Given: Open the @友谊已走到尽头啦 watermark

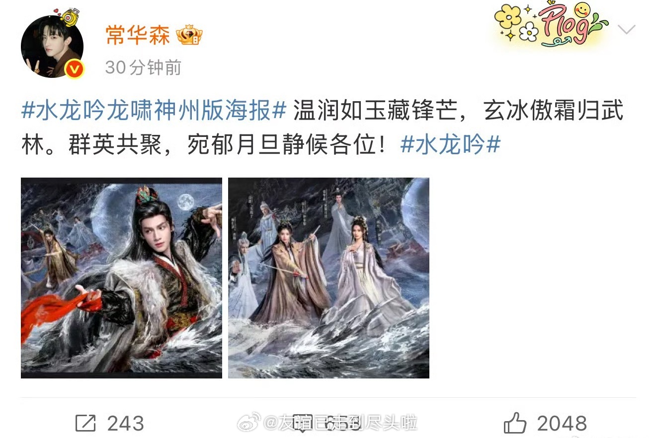Looking at the screenshot, I should 340,423.
